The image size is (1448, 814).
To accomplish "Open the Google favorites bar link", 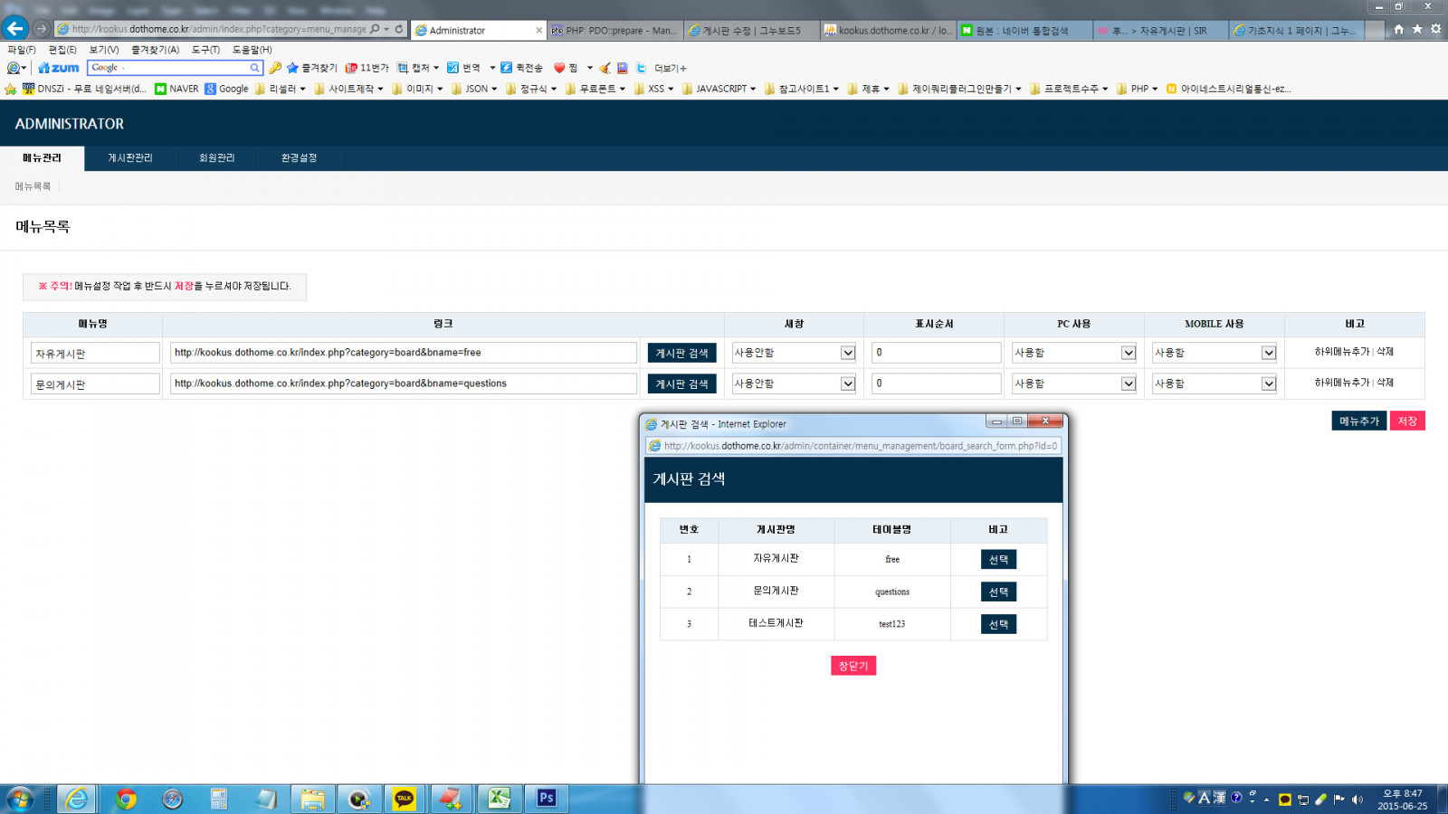I will tap(226, 89).
